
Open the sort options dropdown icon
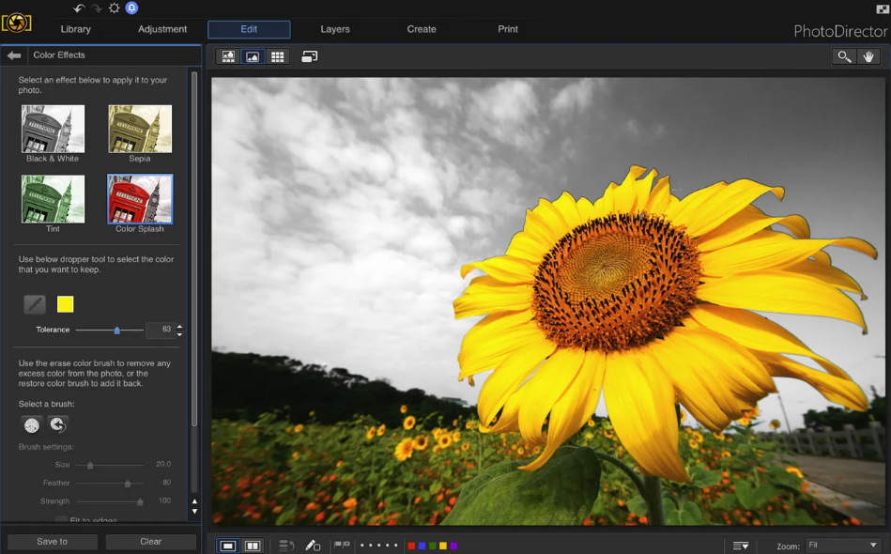click(741, 546)
